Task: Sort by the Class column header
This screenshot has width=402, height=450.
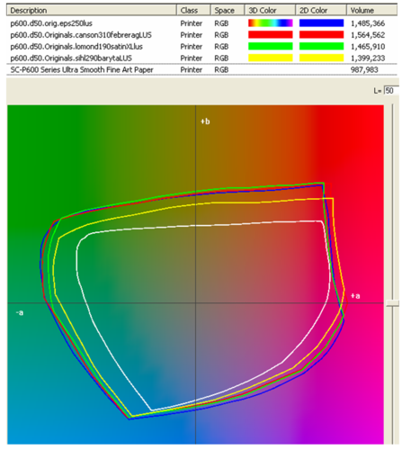Action: pos(194,10)
